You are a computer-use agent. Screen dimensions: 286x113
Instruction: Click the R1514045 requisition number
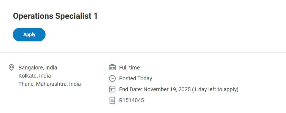(132, 100)
